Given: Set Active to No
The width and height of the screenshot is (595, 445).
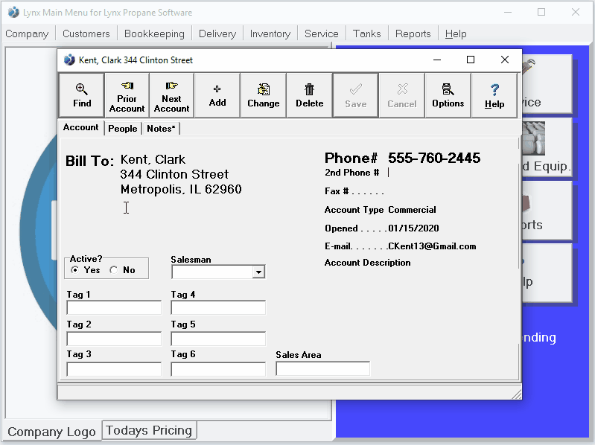Looking at the screenshot, I should click(114, 270).
